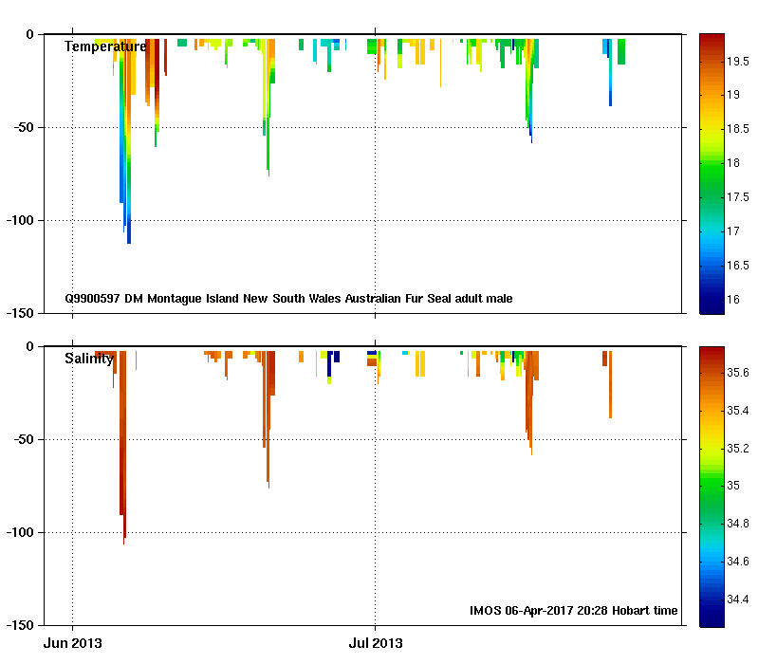Click the Jun 2013 axis label
The height and width of the screenshot is (664, 758).
72,643
